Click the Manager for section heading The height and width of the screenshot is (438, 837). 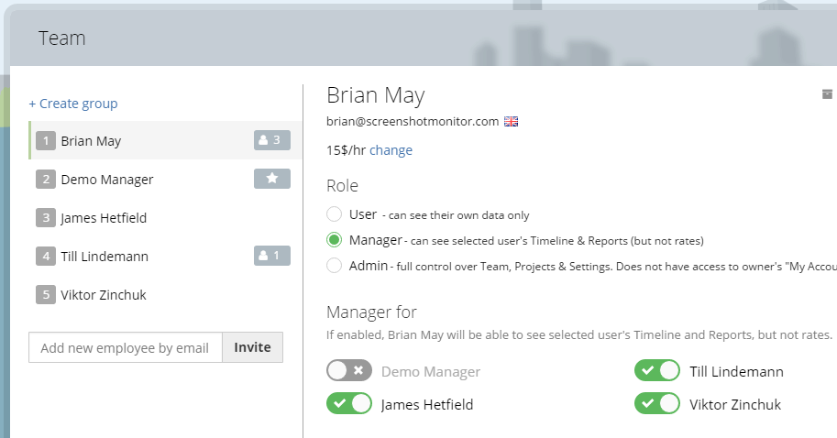tap(371, 312)
